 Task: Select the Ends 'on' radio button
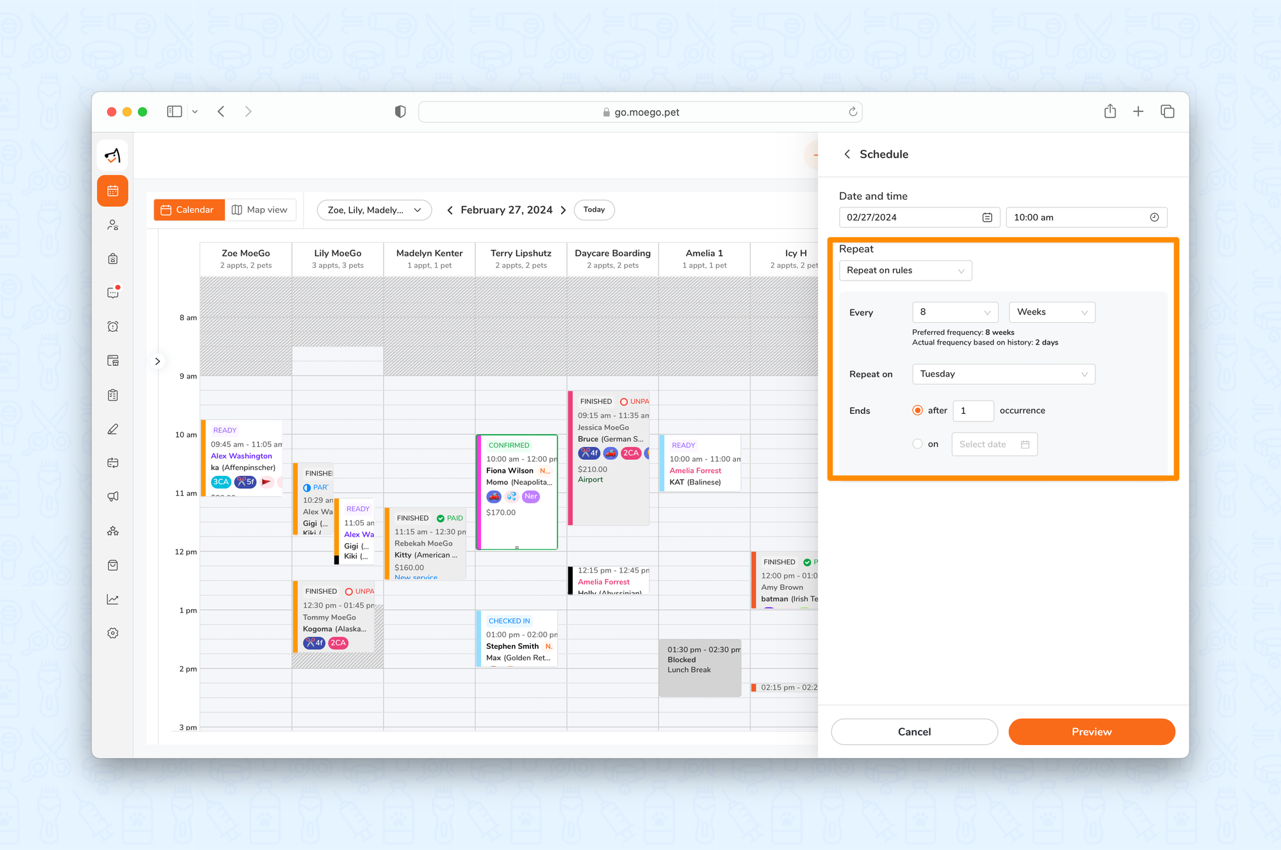918,444
